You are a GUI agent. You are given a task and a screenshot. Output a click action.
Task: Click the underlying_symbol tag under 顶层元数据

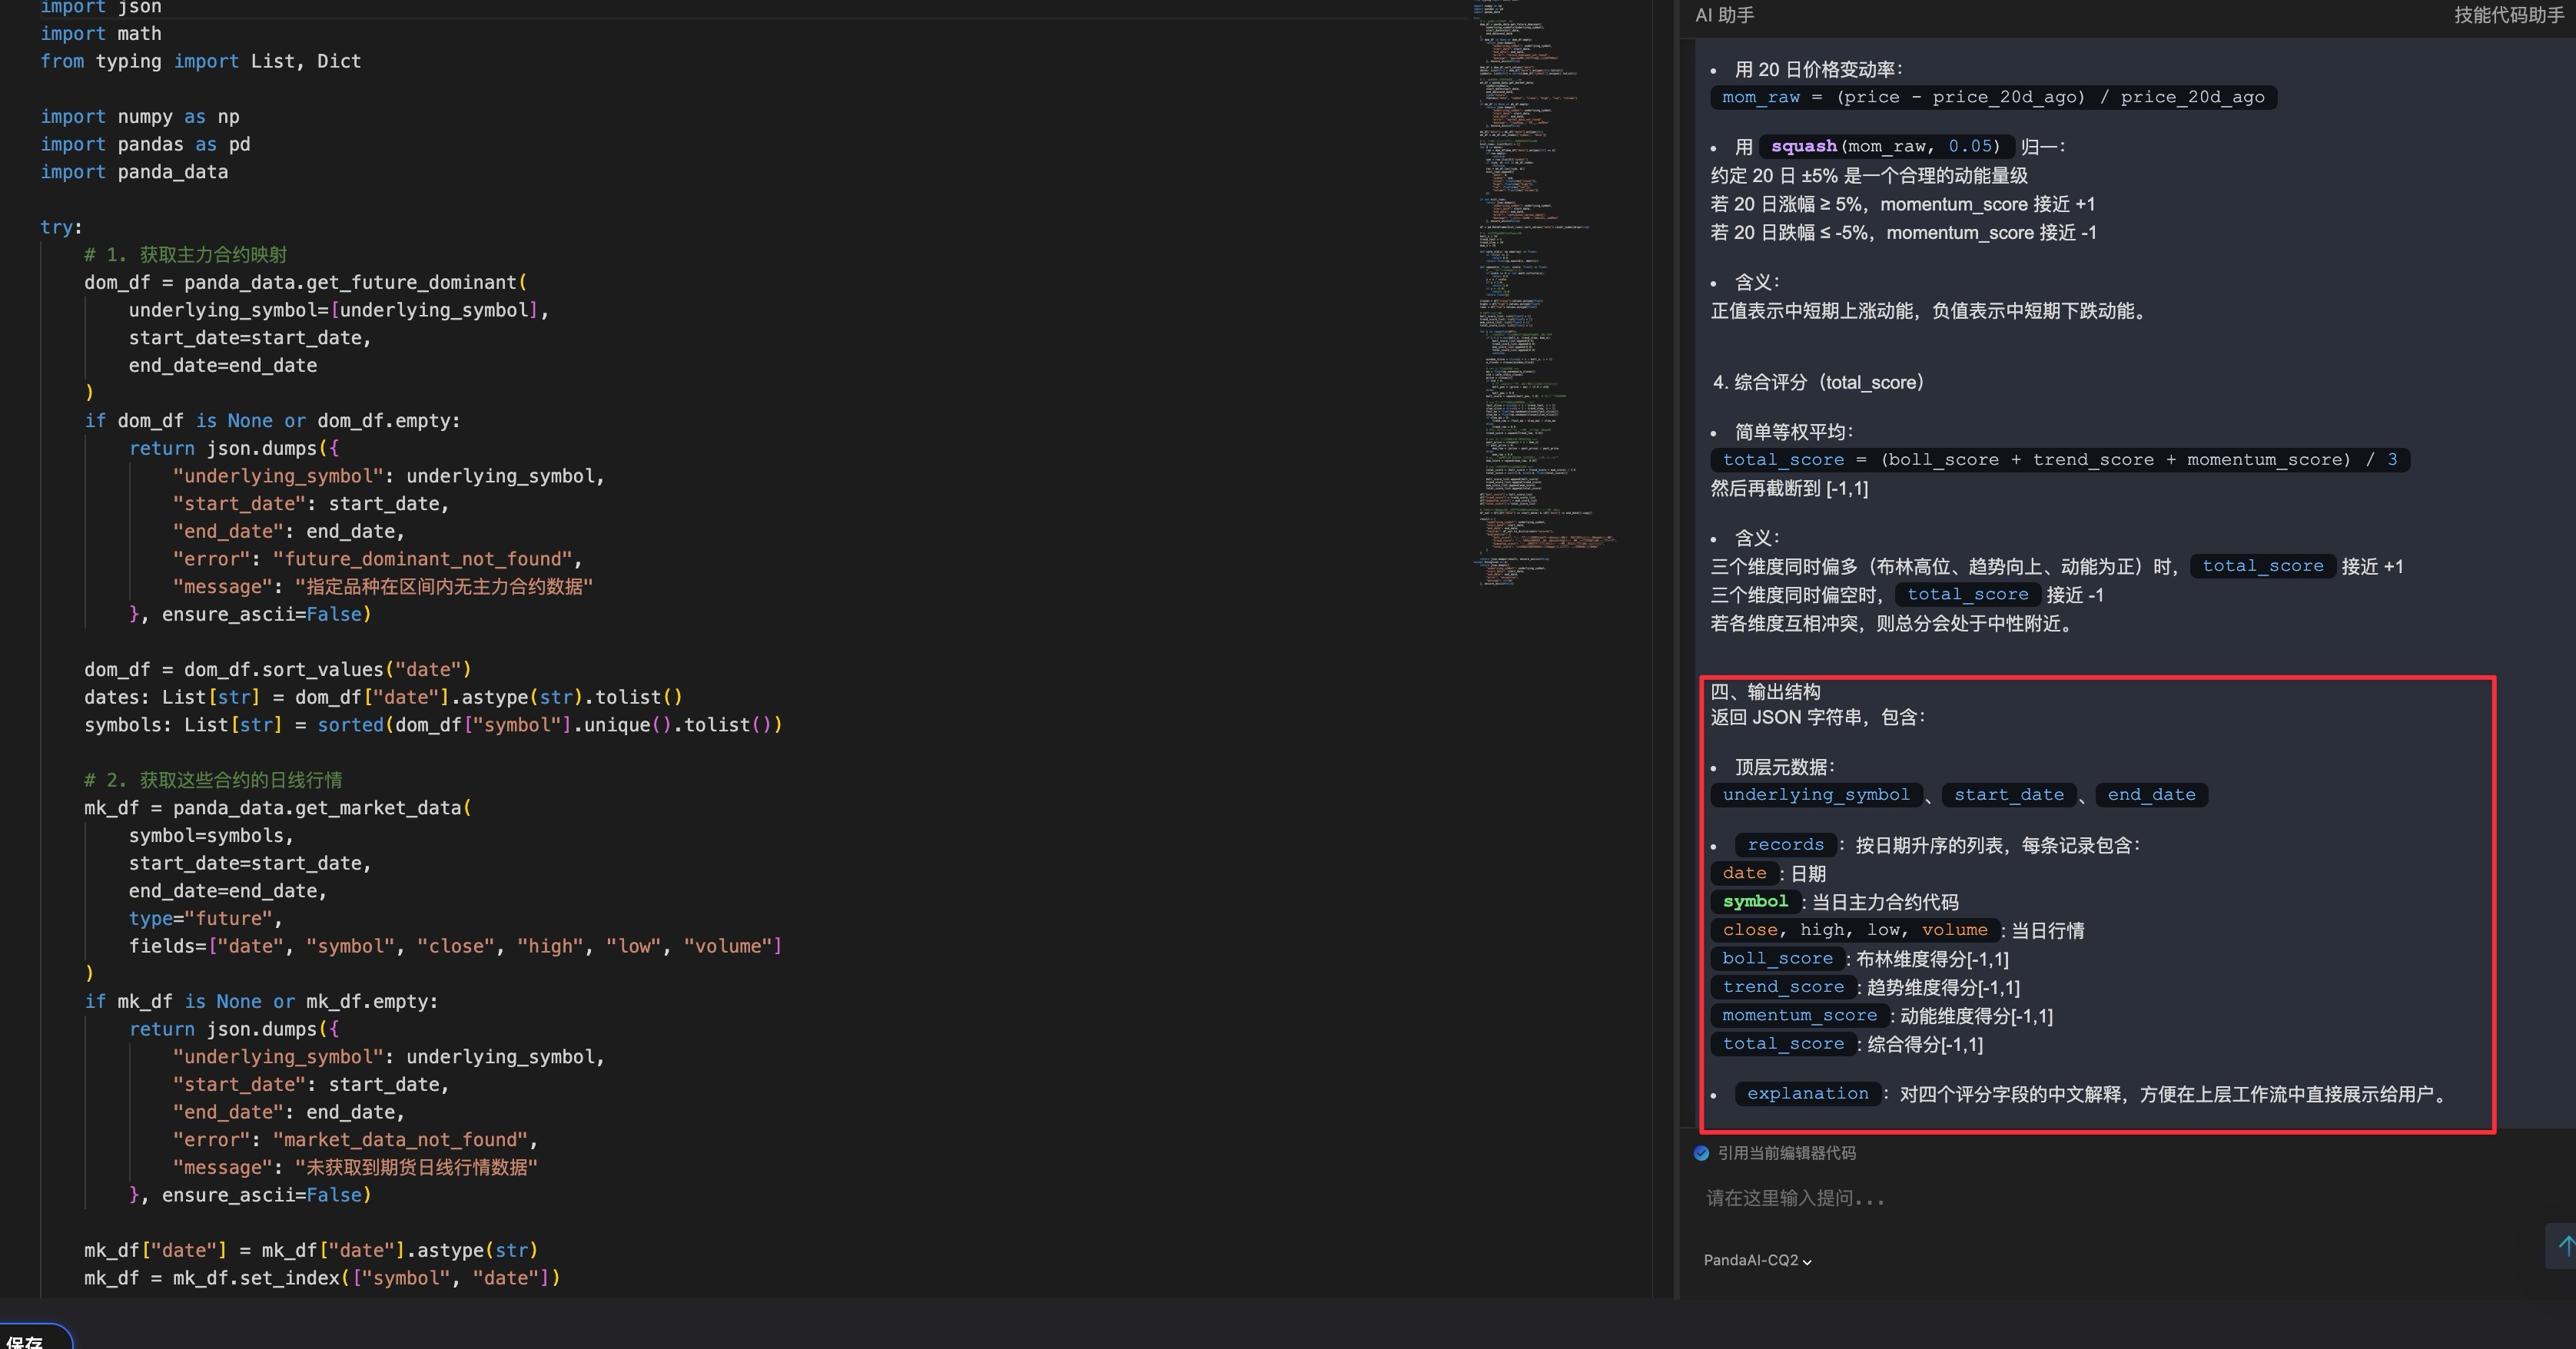tap(1815, 795)
